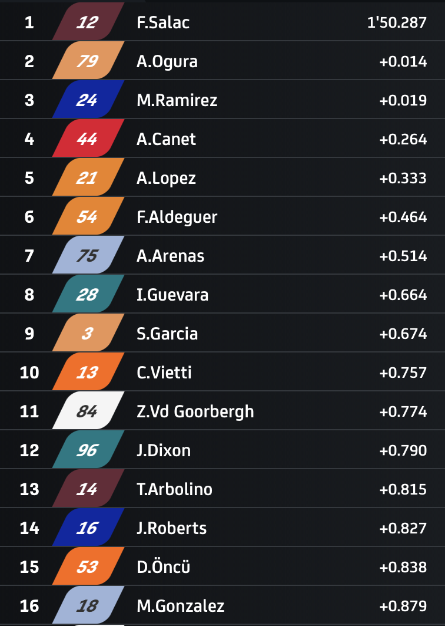Image resolution: width=445 pixels, height=626 pixels.
Task: Click the light blue number 75 badge
Action: 88,256
